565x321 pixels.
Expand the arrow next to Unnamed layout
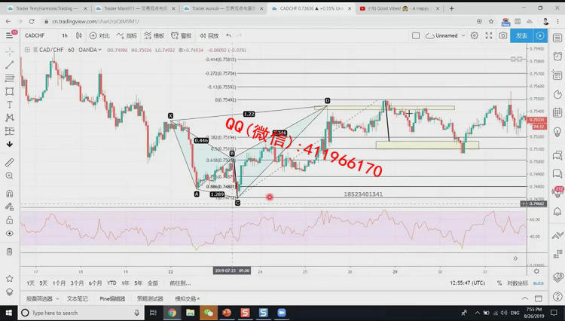coord(463,35)
